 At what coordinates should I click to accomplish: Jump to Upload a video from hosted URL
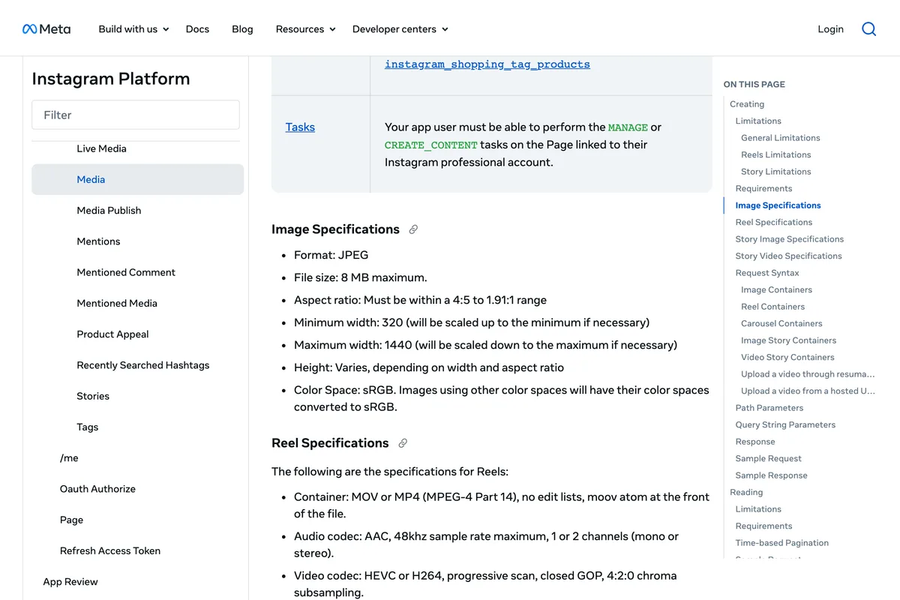[x=808, y=391]
